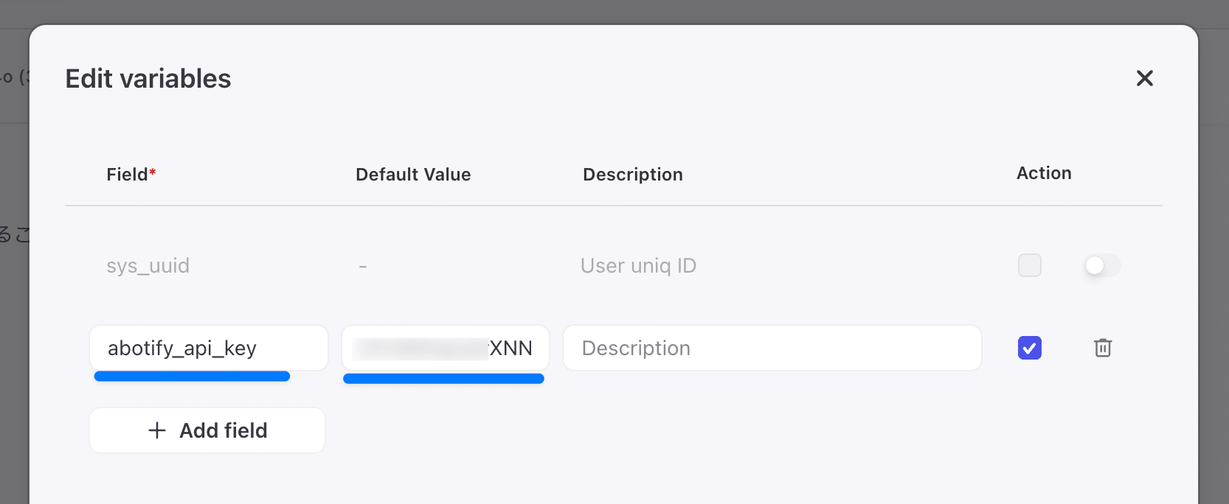Click the empty Description input box

pyautogui.click(x=772, y=348)
